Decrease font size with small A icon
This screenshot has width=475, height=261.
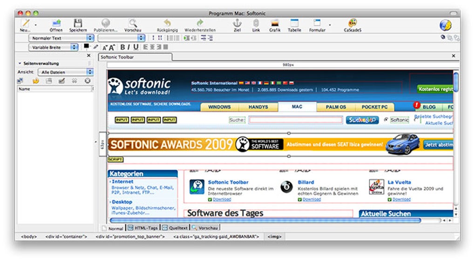pyautogui.click(x=105, y=48)
